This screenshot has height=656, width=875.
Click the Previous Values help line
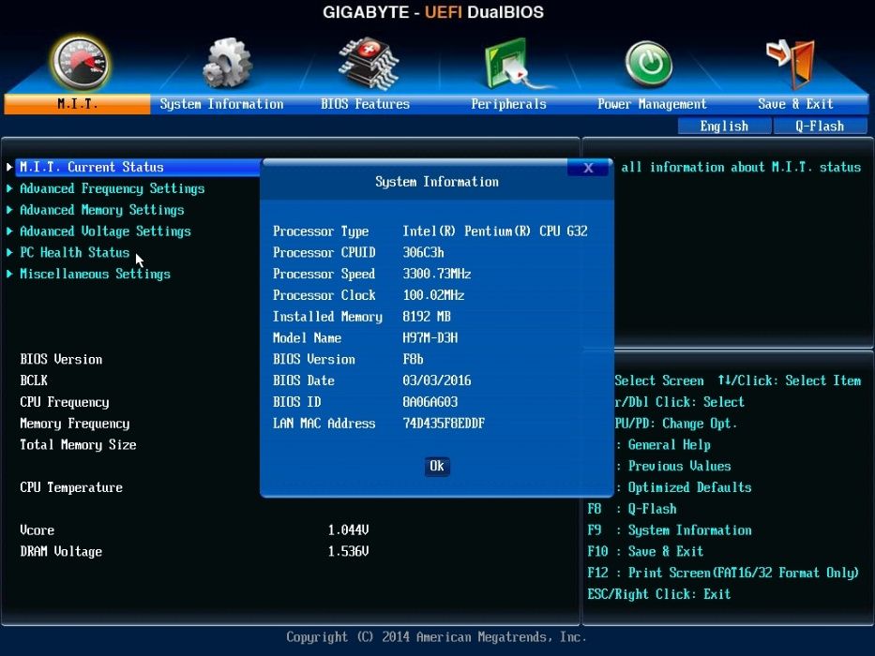(x=674, y=466)
